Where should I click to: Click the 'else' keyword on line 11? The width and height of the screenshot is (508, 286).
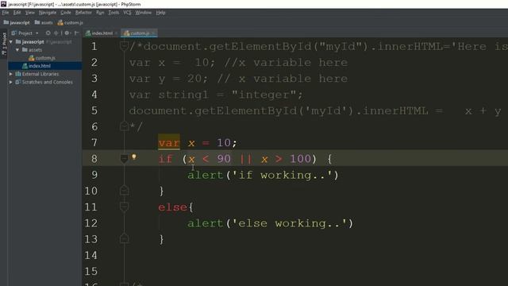click(x=173, y=207)
